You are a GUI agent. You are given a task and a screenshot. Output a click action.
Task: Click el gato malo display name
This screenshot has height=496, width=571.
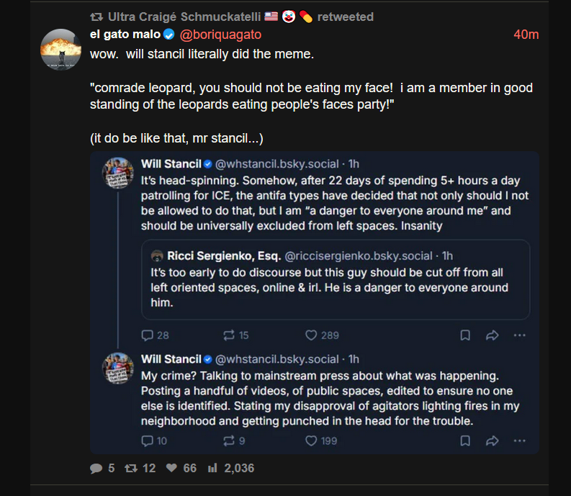[x=125, y=35]
